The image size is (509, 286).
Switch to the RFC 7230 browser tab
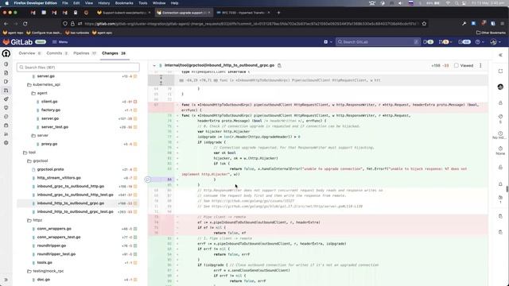[x=243, y=13]
